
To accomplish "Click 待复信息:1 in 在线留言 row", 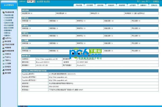I will tap(54, 51).
